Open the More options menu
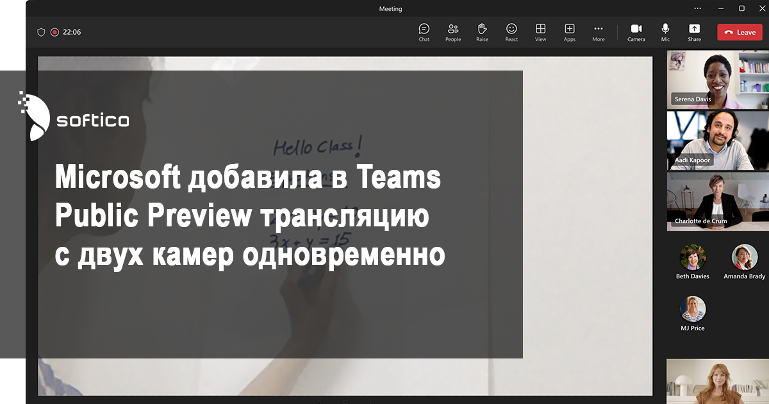Image resolution: width=769 pixels, height=404 pixels. click(598, 32)
